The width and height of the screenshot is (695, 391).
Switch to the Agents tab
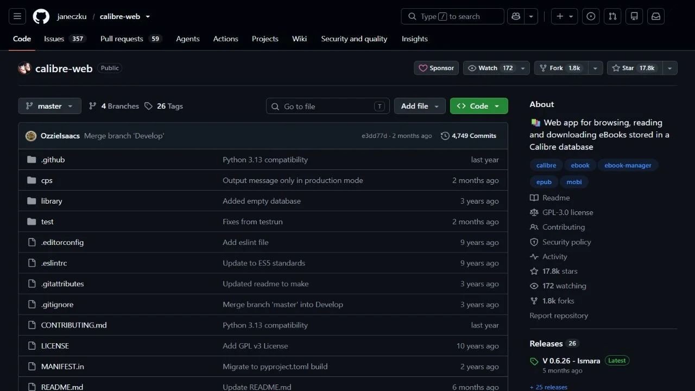[188, 39]
